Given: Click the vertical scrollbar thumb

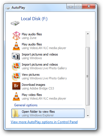Looking at the screenshot, I should (88, 76).
